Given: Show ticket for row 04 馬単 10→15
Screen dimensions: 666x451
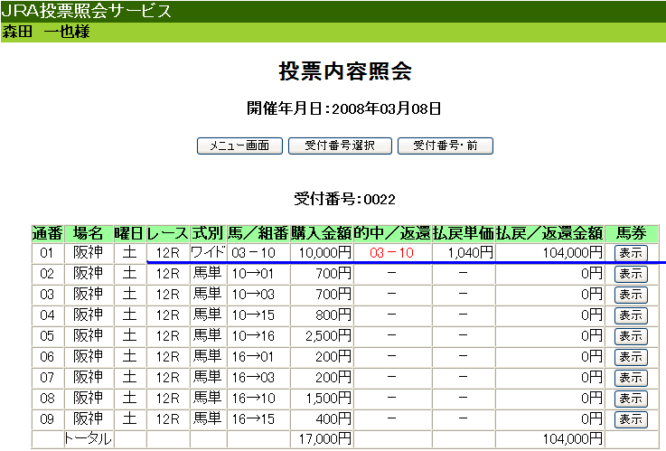Looking at the screenshot, I should click(x=631, y=315).
